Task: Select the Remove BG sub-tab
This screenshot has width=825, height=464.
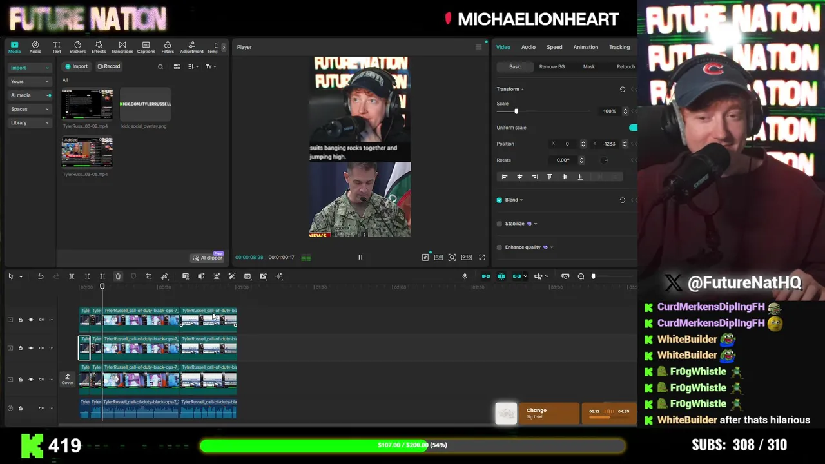Action: click(x=552, y=66)
